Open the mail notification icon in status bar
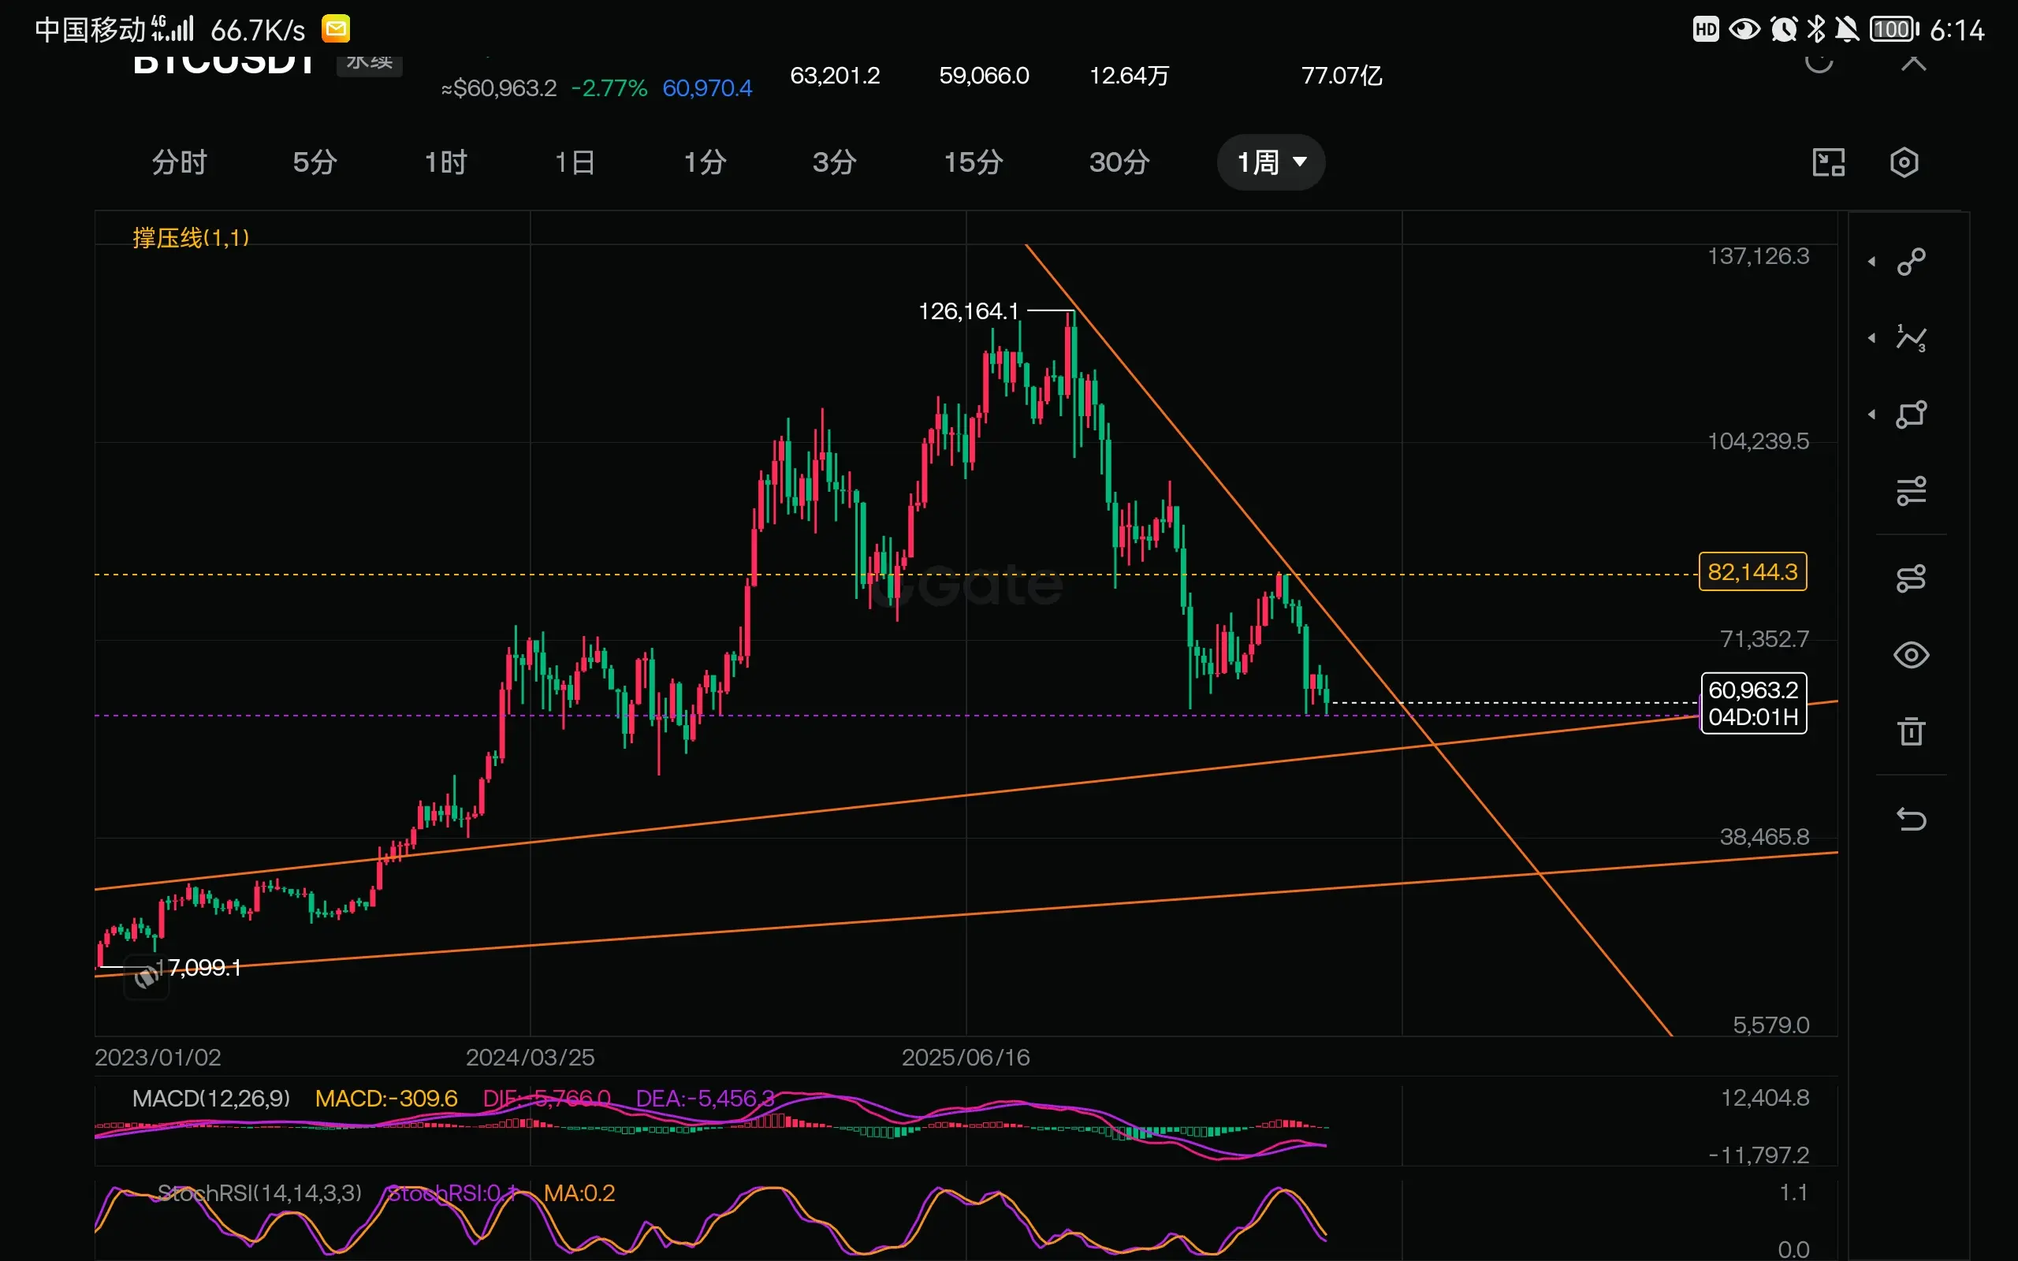 pyautogui.click(x=336, y=30)
